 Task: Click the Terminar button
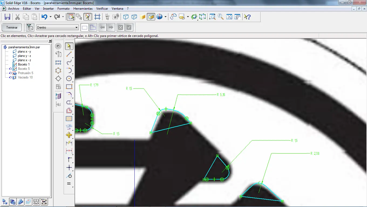(x=12, y=27)
